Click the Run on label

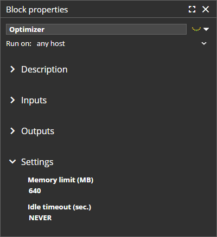[x=18, y=44]
